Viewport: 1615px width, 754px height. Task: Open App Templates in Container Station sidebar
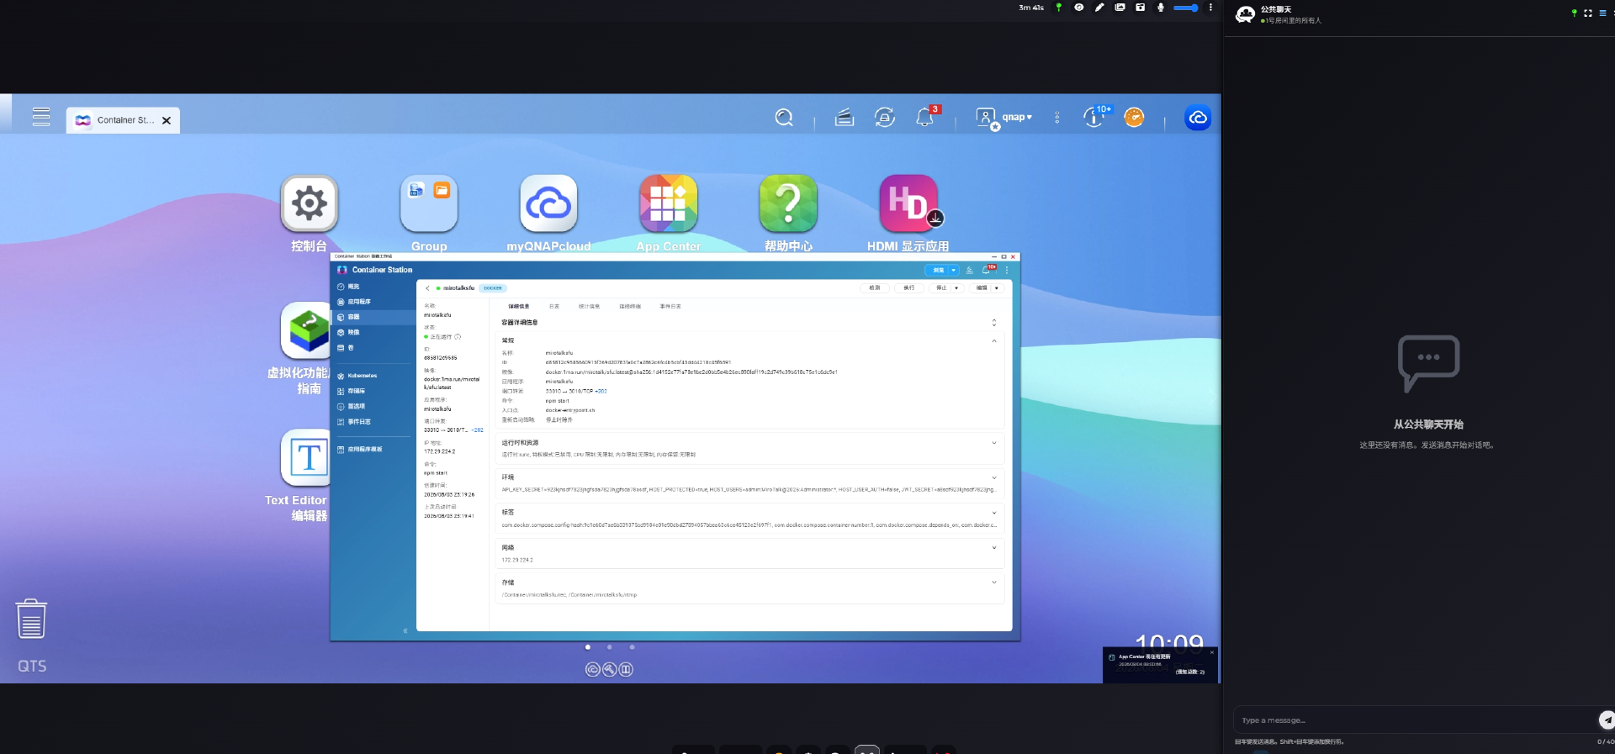point(374,450)
